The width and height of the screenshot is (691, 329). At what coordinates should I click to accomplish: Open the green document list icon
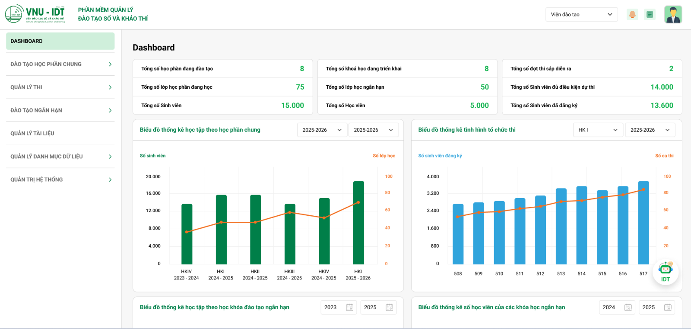[650, 15]
